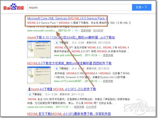Click 下载地址 button in ZOL result
The width and height of the screenshot is (158, 118).
[35, 94]
